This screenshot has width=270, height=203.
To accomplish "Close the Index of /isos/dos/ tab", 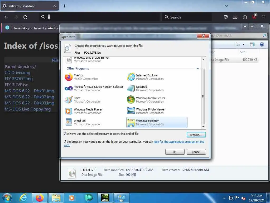I will click(54, 6).
